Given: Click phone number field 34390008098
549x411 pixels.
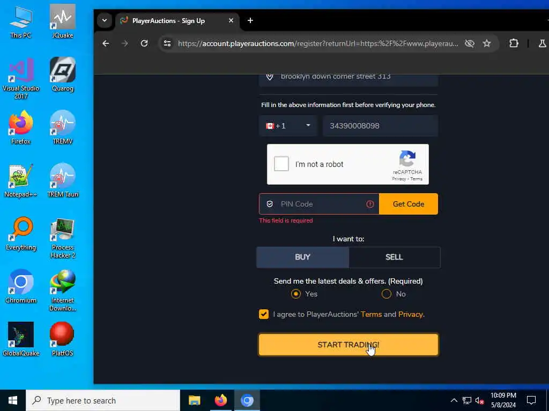Looking at the screenshot, I should click(x=380, y=126).
